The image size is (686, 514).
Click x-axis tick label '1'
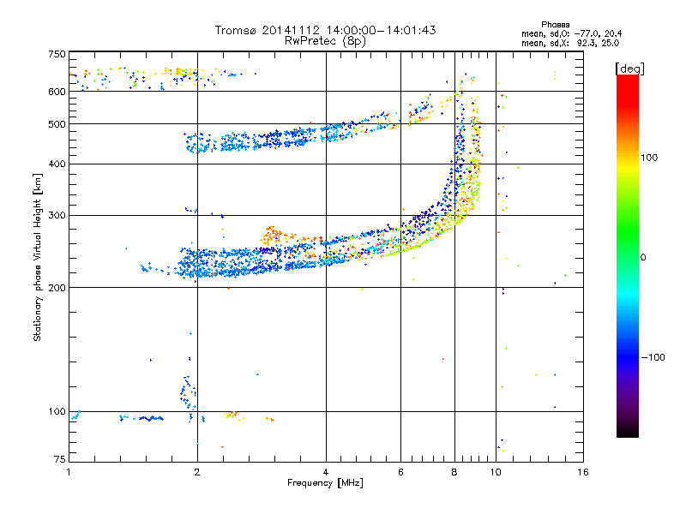69,472
